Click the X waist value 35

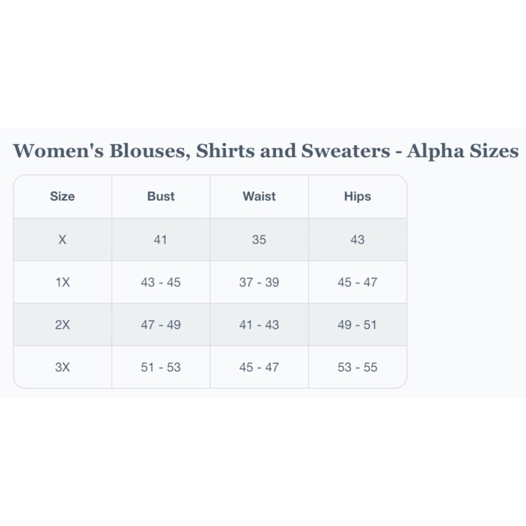pyautogui.click(x=259, y=239)
